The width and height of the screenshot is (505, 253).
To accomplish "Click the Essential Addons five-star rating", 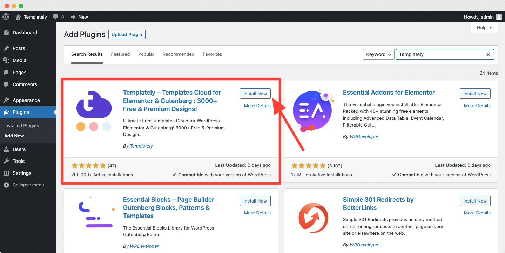I will 308,165.
